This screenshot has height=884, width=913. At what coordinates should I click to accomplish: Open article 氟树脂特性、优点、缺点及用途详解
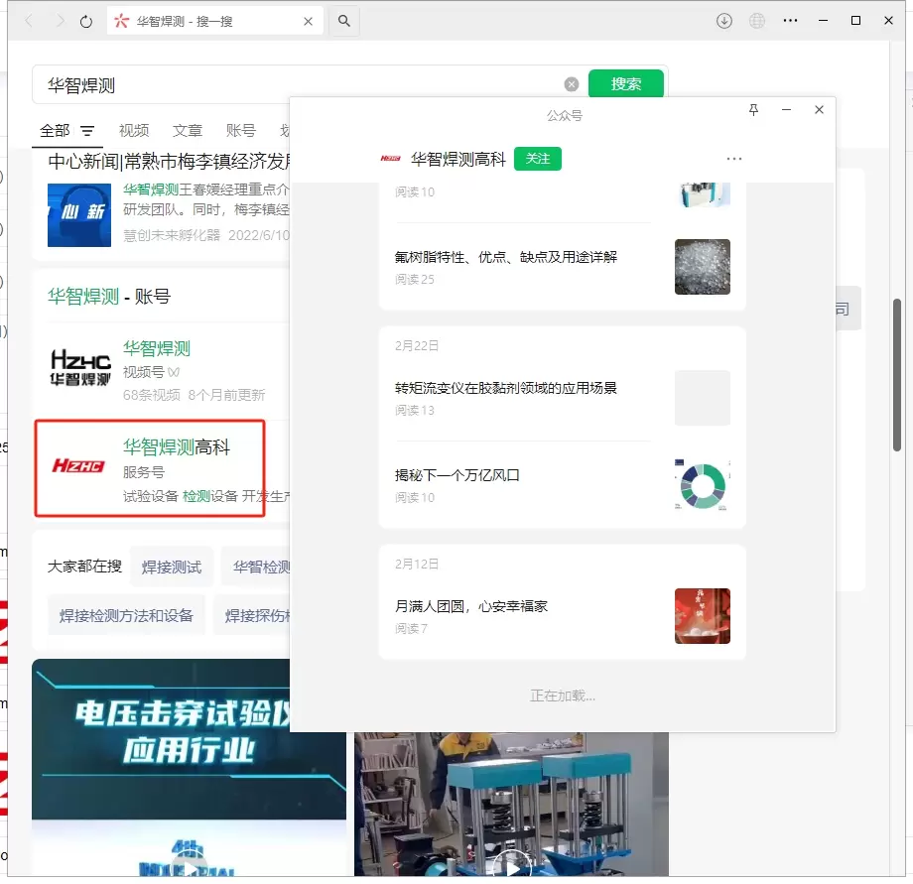(x=506, y=257)
